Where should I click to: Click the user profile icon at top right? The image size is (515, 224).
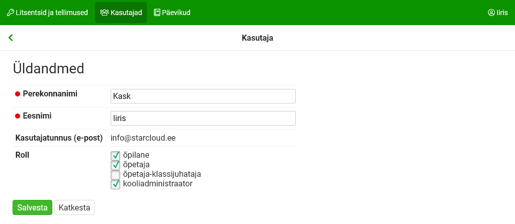491,13
